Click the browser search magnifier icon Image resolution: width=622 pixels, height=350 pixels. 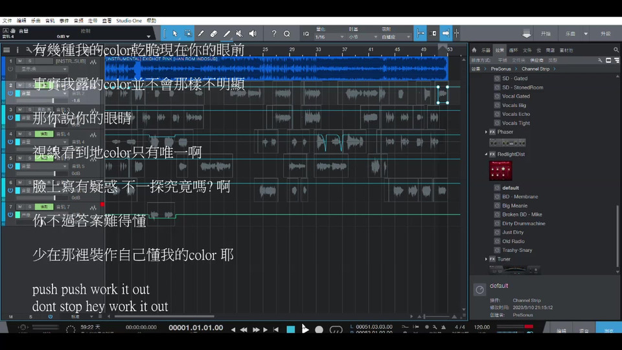coord(616,50)
